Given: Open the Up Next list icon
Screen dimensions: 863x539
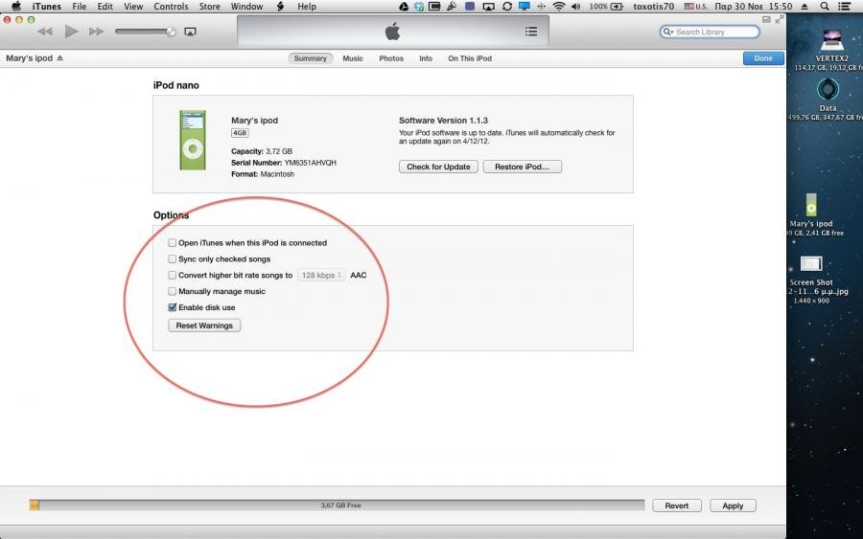Looking at the screenshot, I should [531, 32].
